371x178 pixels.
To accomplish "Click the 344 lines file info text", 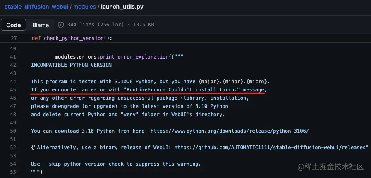I will point(96,25).
